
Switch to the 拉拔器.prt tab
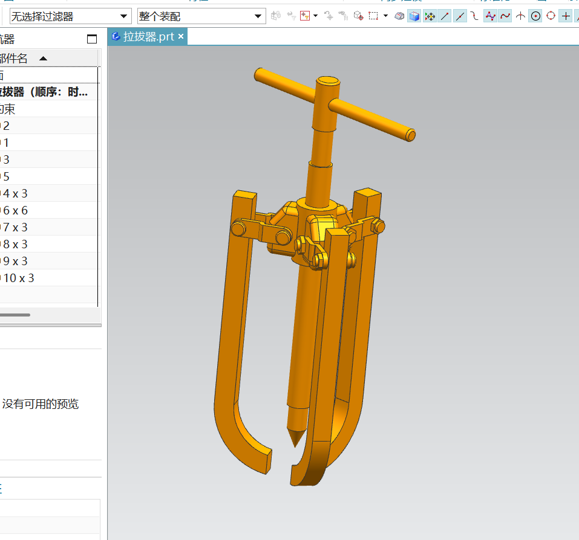(x=148, y=37)
